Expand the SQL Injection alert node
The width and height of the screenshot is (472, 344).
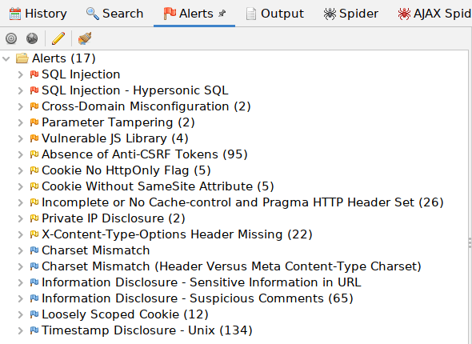pos(20,74)
